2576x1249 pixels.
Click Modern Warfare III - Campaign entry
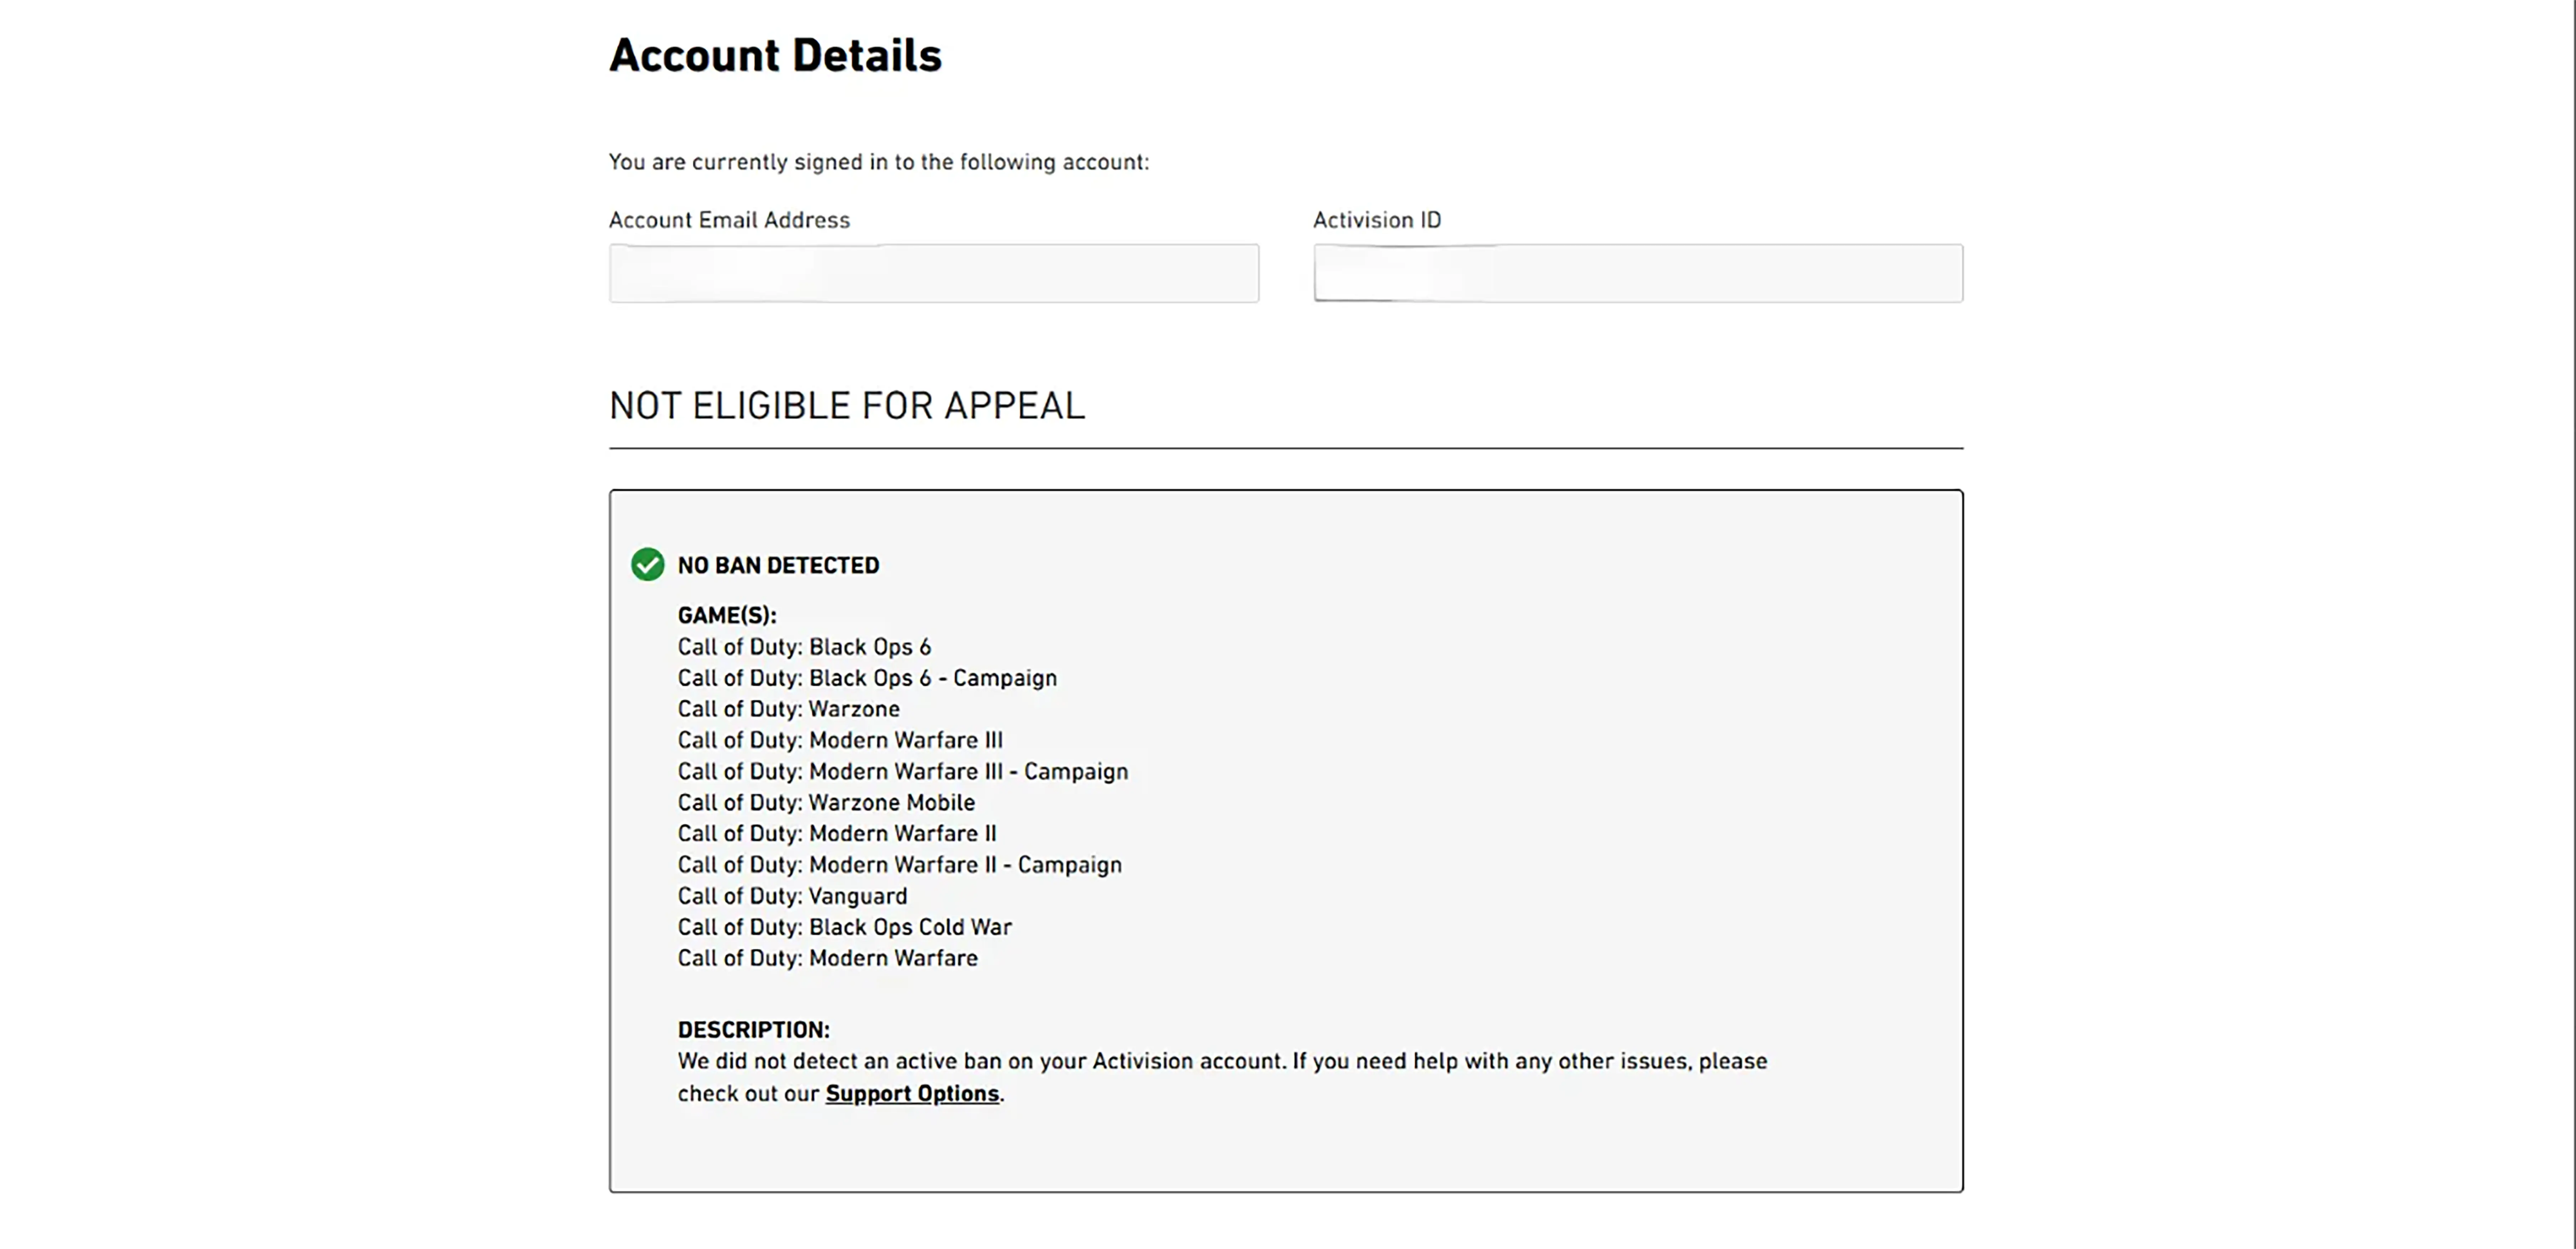902,771
